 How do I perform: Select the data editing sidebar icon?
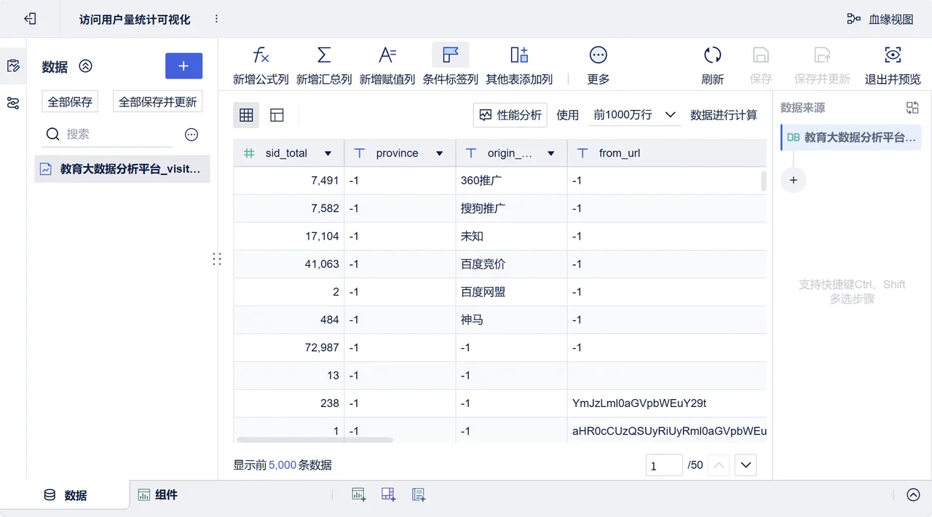pyautogui.click(x=13, y=66)
